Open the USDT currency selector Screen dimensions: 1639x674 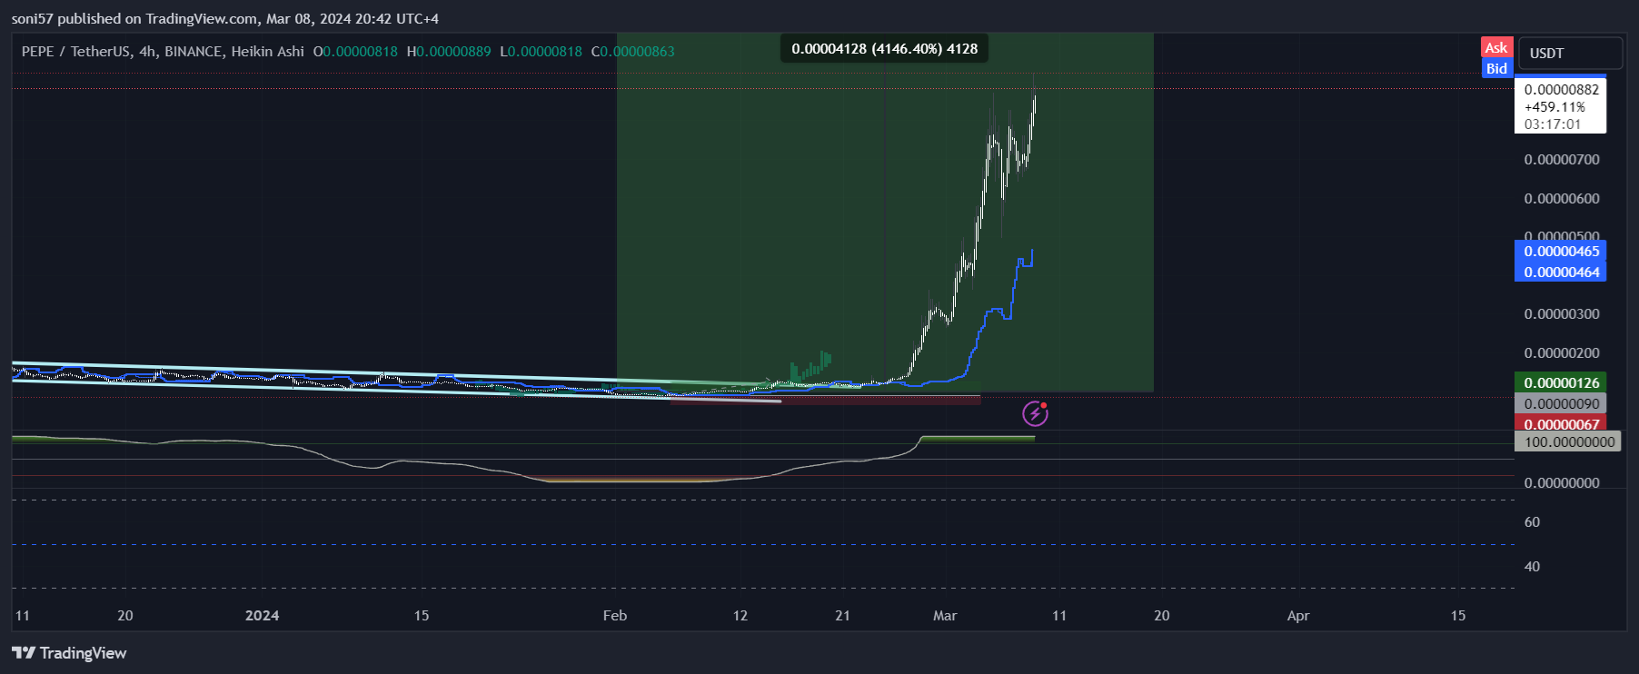click(x=1569, y=53)
